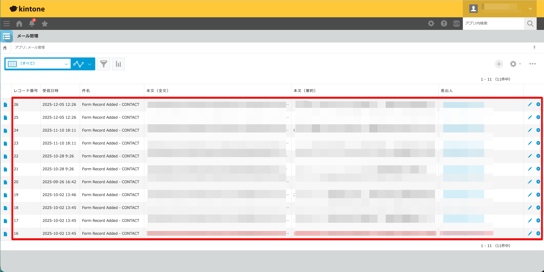This screenshot has height=272, width=544.
Task: Edit record 26 with its pencil icon
Action: coord(530,104)
